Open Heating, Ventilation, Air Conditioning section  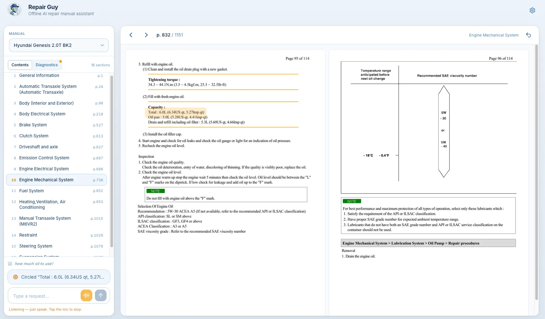[57, 205]
